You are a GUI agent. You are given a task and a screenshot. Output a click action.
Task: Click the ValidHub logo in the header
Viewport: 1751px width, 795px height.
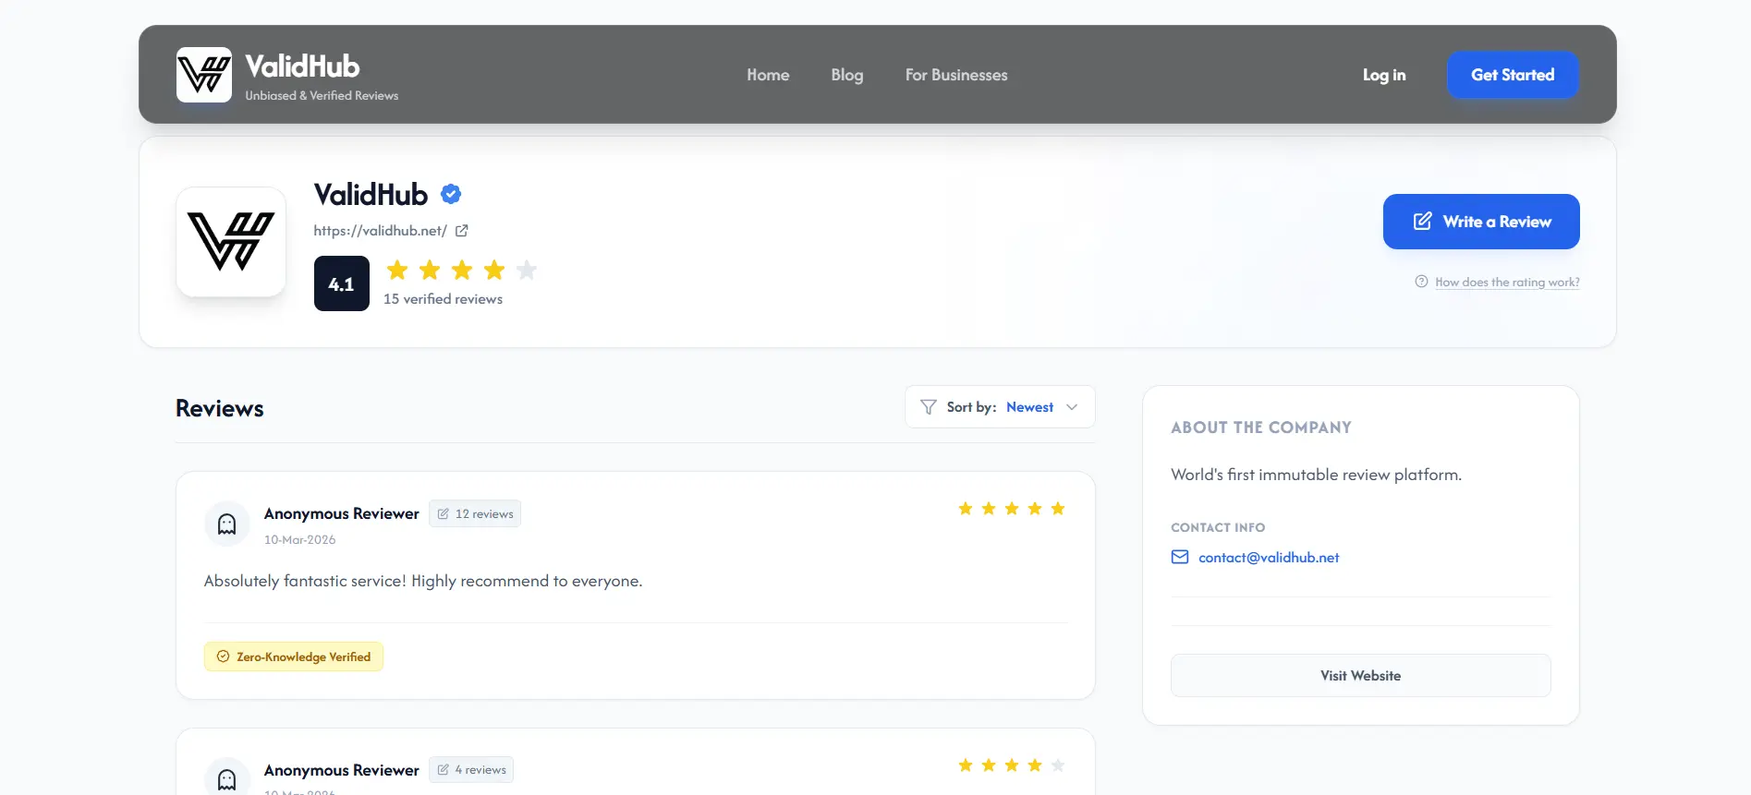(x=204, y=75)
